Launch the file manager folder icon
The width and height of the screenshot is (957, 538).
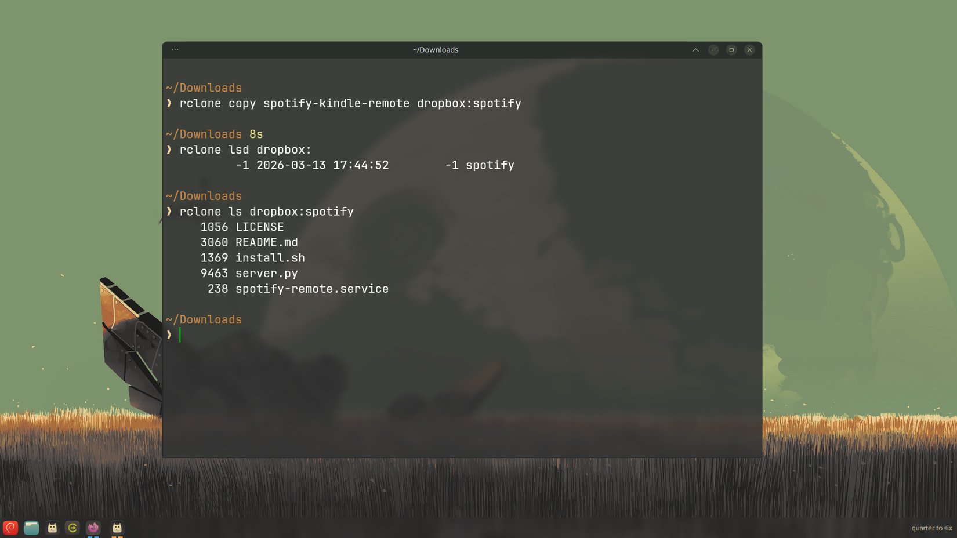click(x=31, y=528)
